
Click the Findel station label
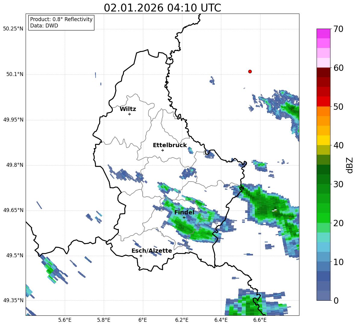[x=184, y=212]
